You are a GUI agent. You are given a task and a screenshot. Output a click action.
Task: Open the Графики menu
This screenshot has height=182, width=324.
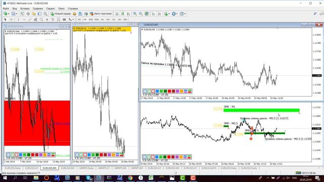pos(37,9)
